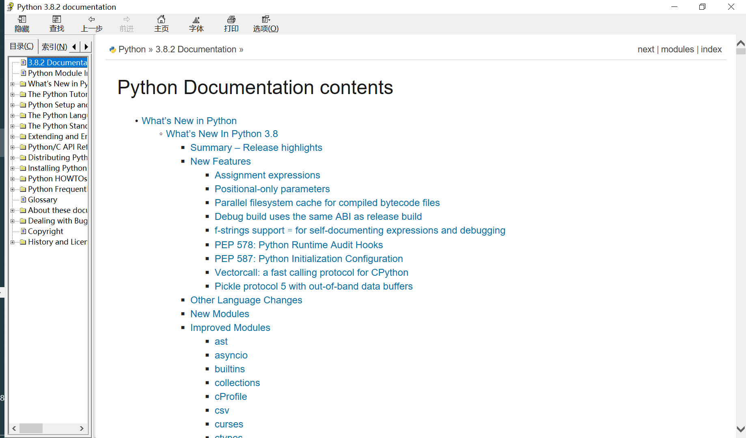Click the 字体 (Font) toolbar icon
Screen dimensions: 746x438
(196, 24)
